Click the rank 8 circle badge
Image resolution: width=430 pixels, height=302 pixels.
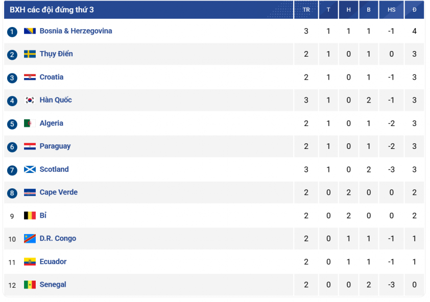[12, 193]
